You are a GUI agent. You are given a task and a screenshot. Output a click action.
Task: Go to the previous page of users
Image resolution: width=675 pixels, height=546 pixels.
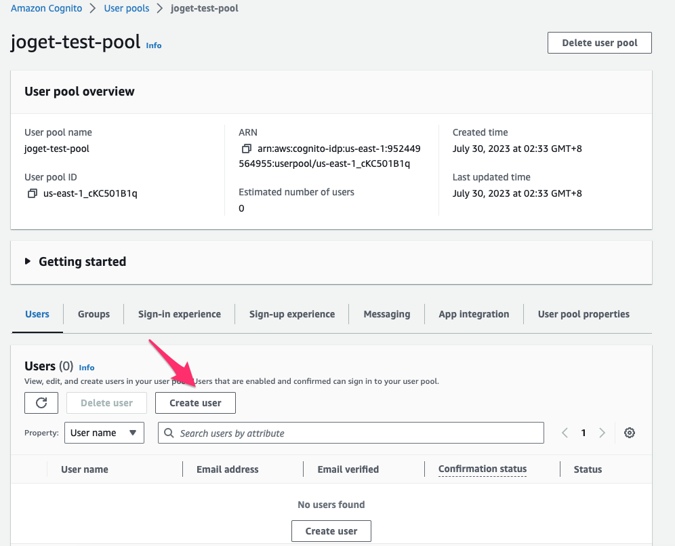click(565, 433)
